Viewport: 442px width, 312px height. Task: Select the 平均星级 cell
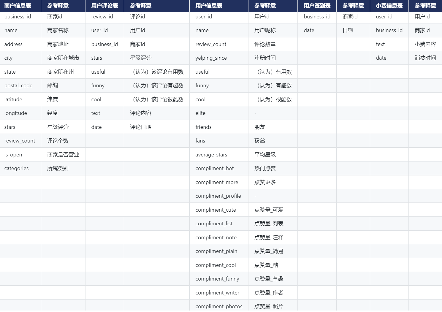pos(273,155)
